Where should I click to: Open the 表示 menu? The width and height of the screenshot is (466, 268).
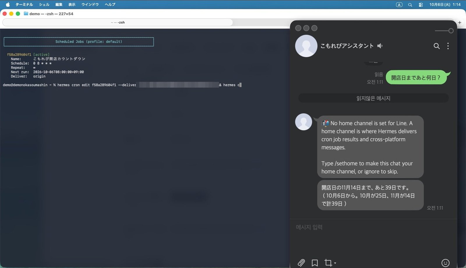pyautogui.click(x=72, y=4)
